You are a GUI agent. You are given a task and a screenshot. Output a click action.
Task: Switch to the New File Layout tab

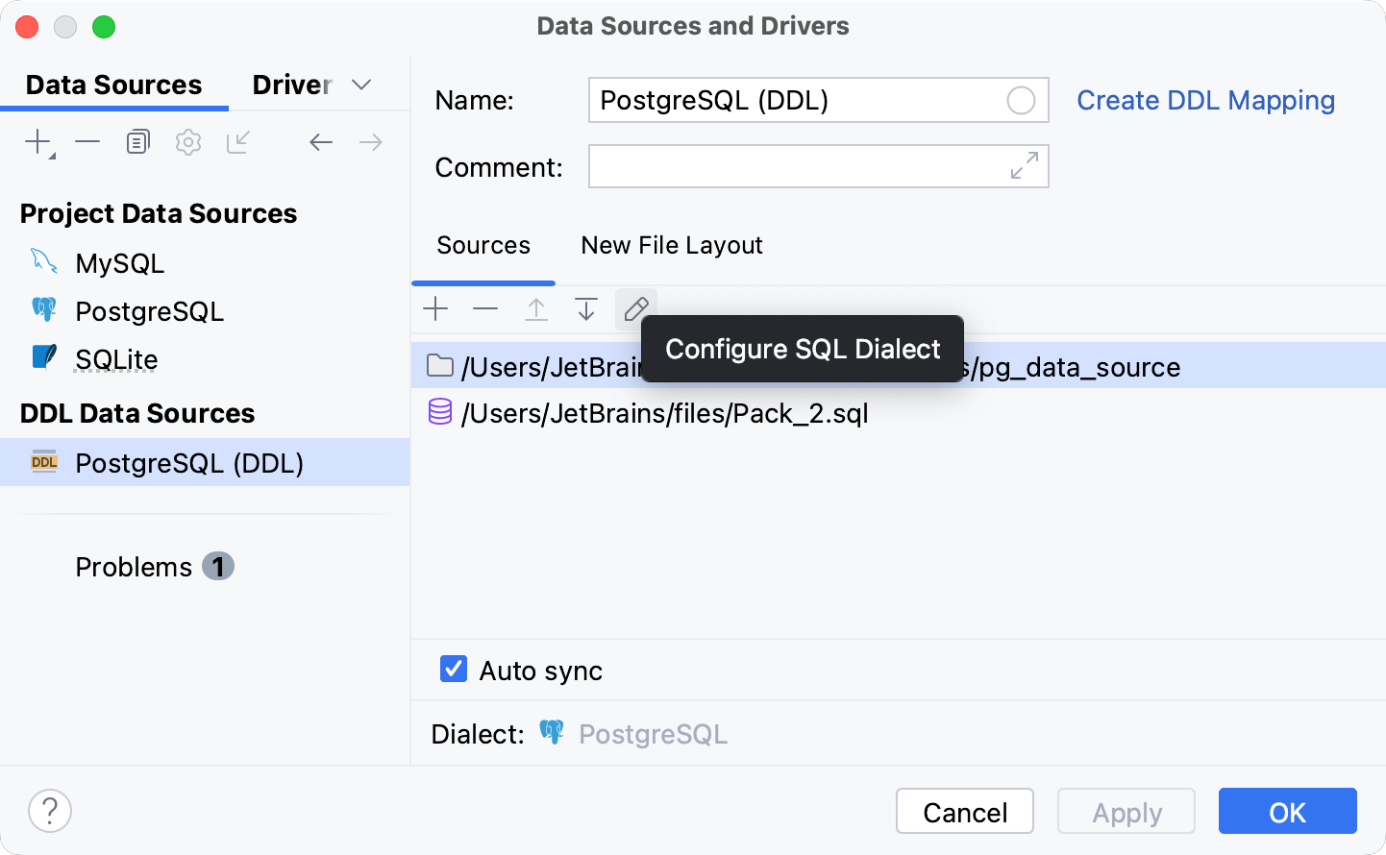[671, 245]
